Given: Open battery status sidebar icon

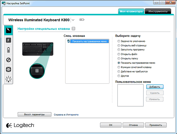Looking at the screenshot, I should 9,50.
